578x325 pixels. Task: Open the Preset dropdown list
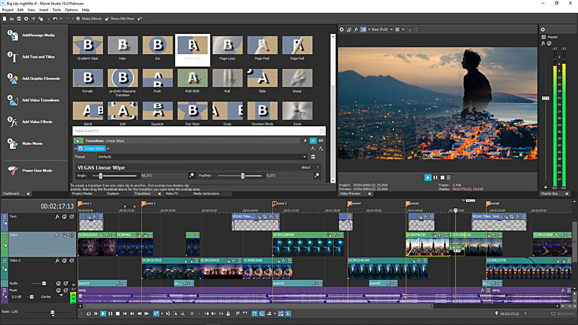304,157
